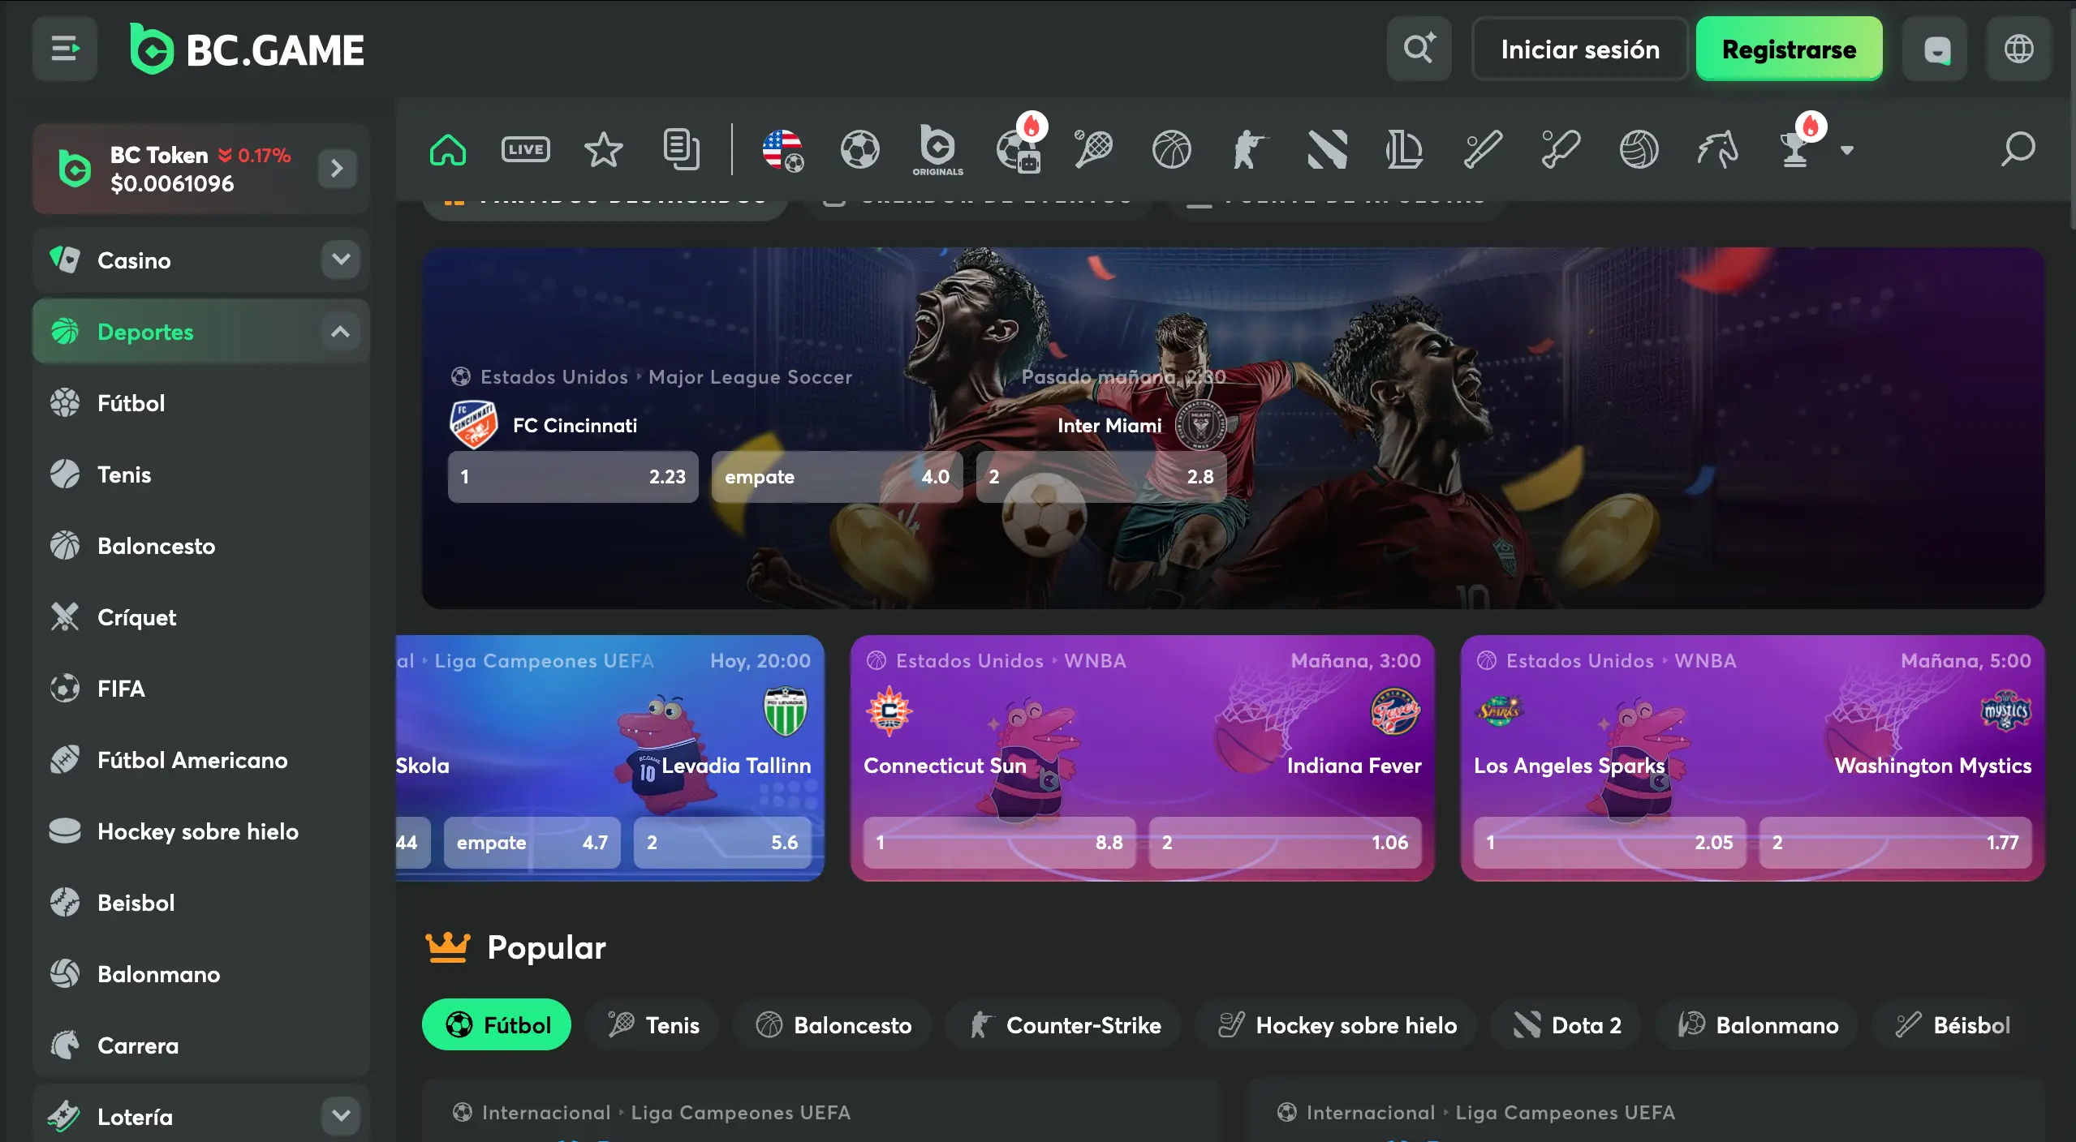
Task: Open Beisbol in the sidebar
Action: pyautogui.click(x=201, y=903)
